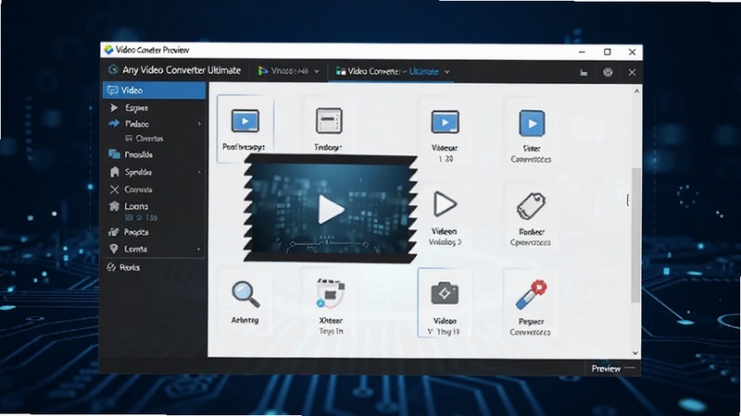The image size is (741, 416).
Task: Expand the Spralde sidebar chevron
Action: (199, 172)
